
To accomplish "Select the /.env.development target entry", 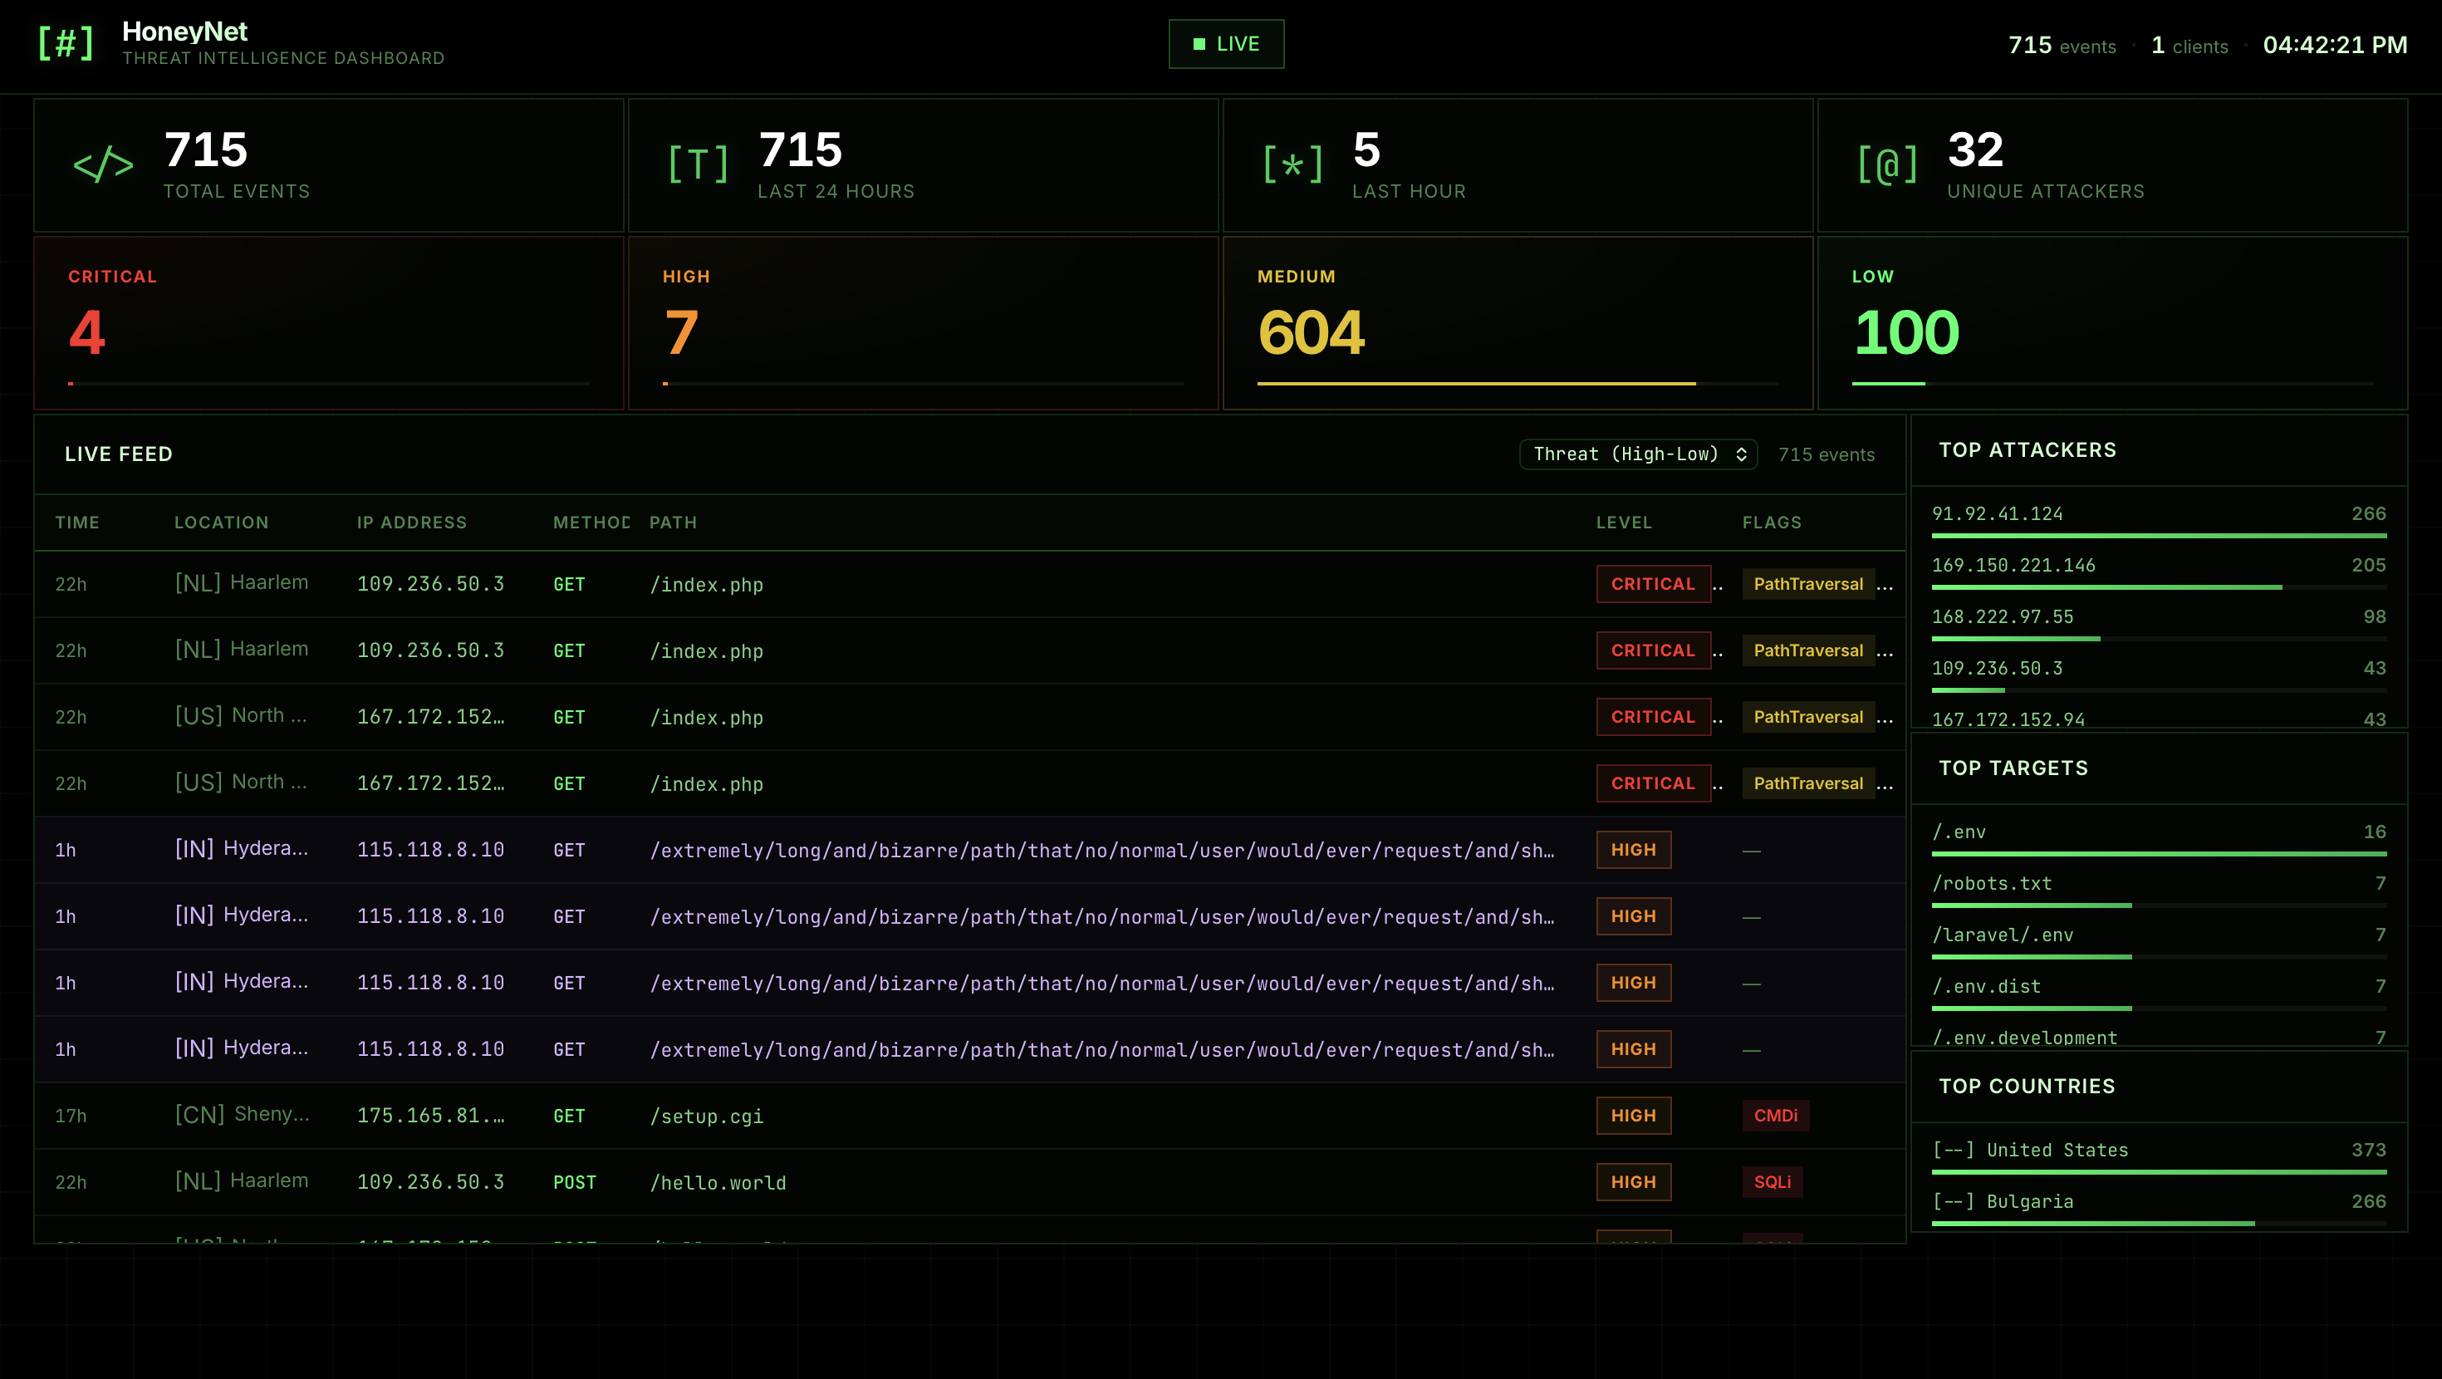I will tap(2159, 1037).
